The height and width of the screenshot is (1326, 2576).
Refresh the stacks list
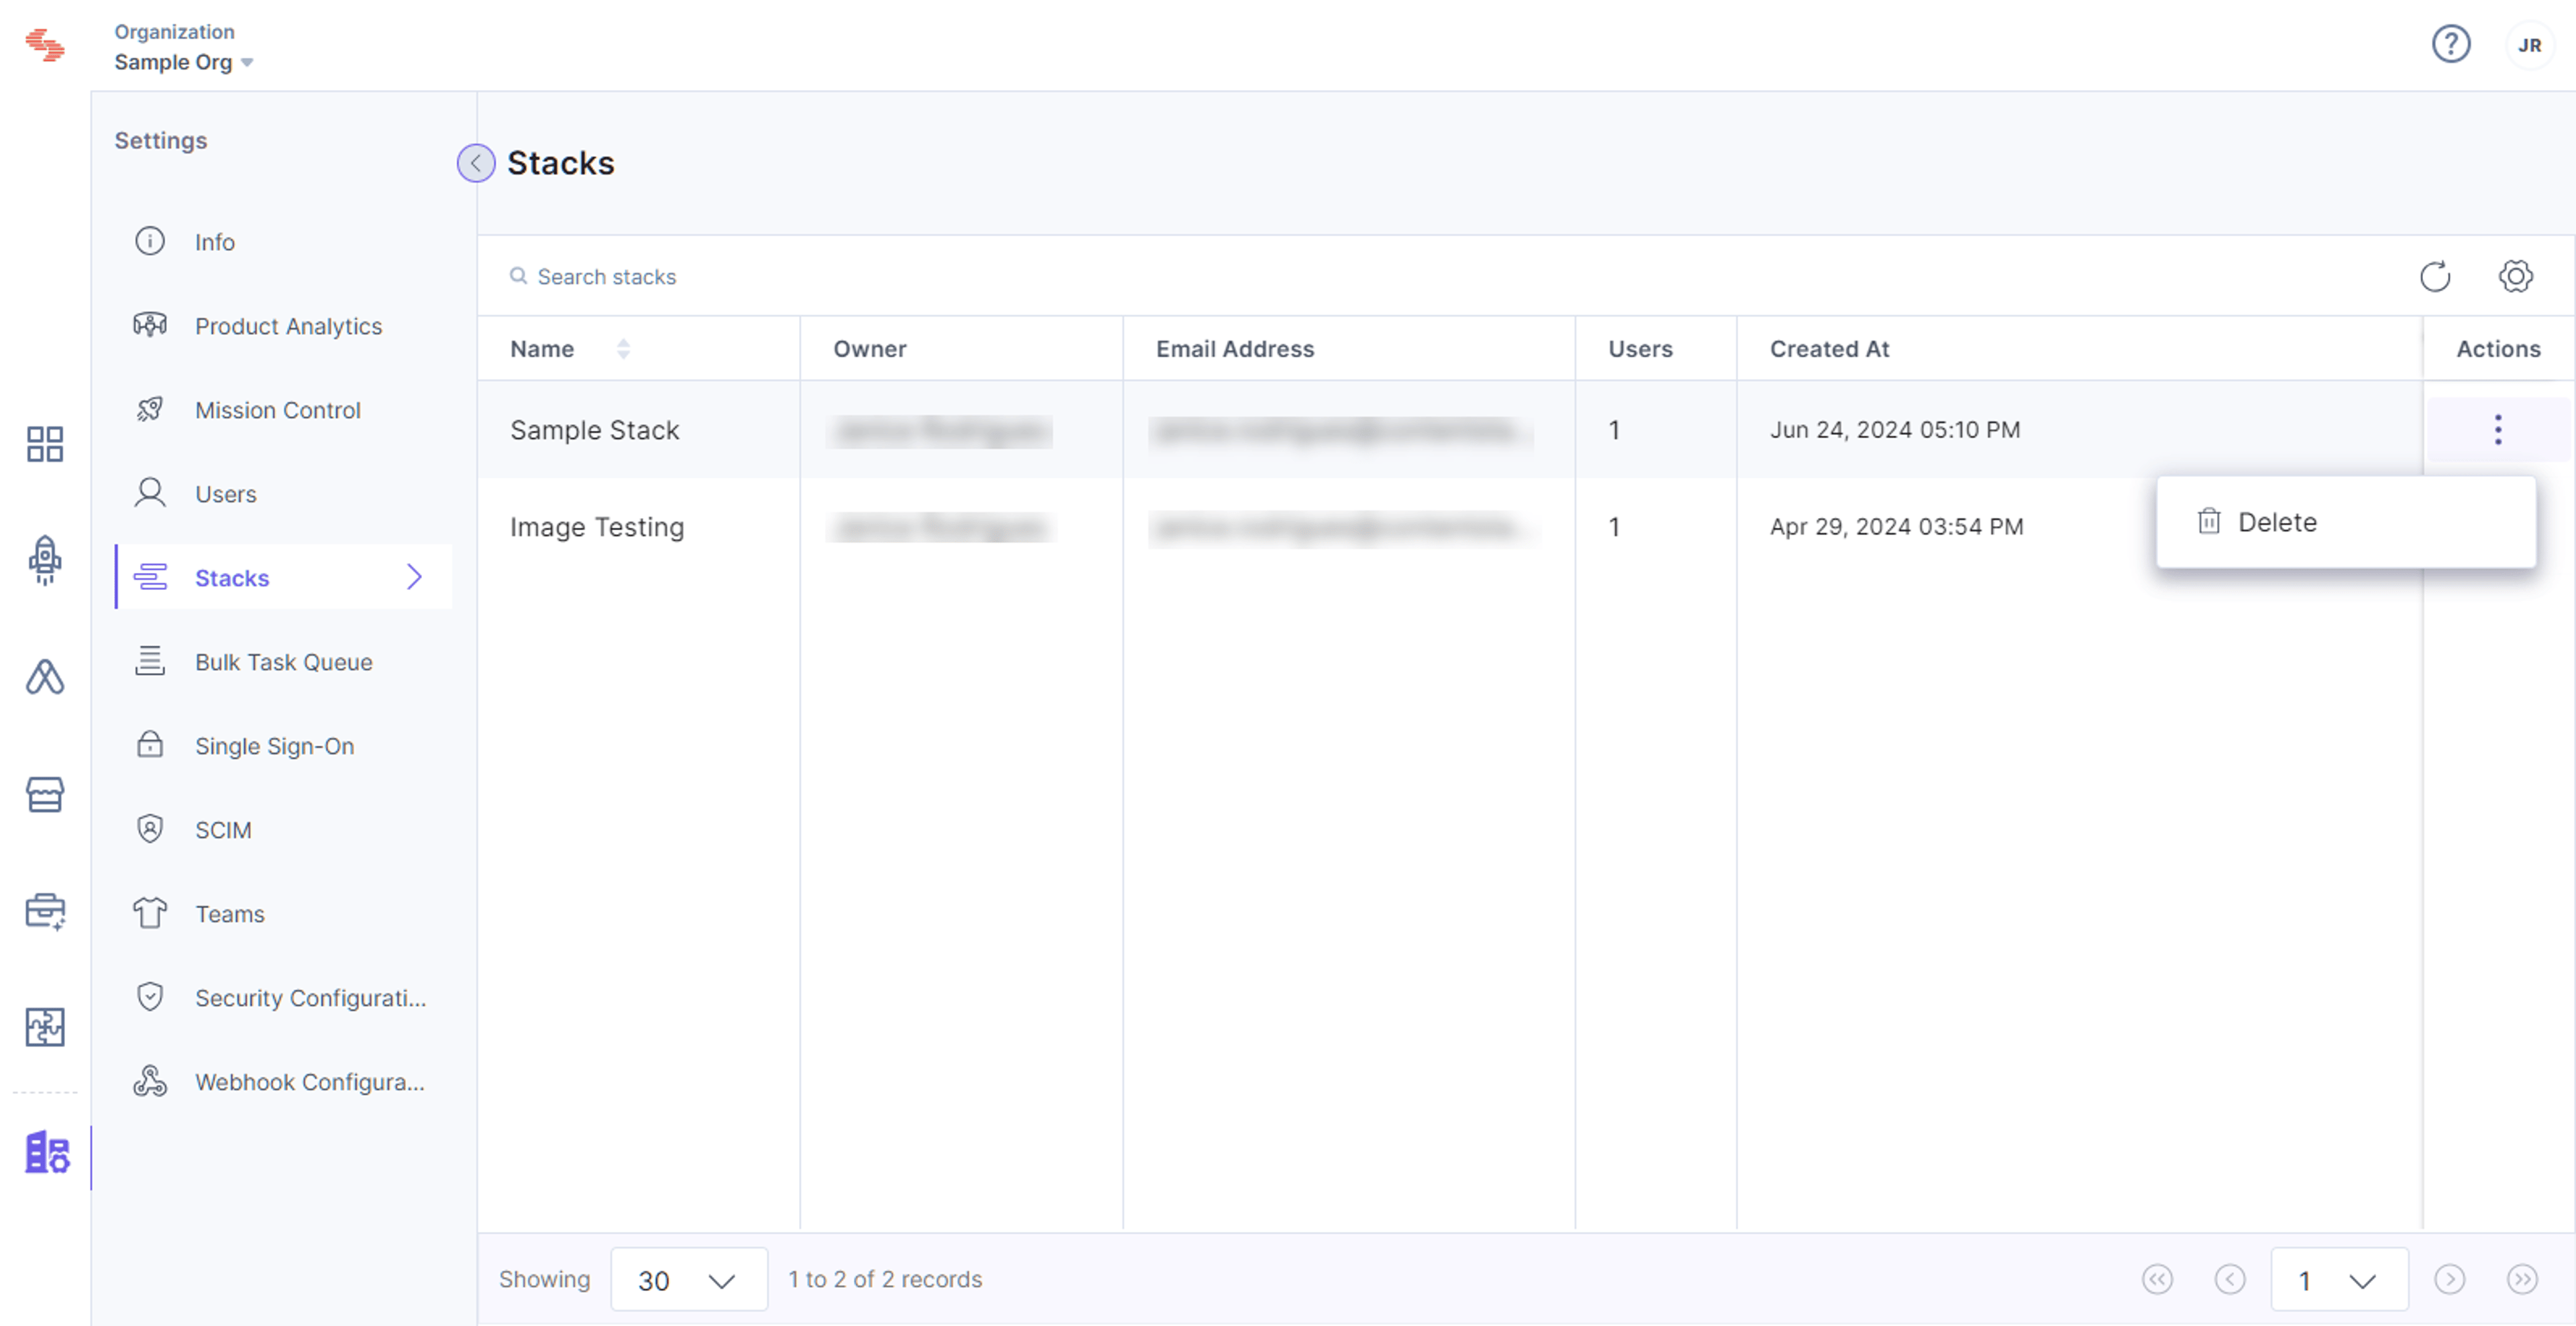point(2435,276)
